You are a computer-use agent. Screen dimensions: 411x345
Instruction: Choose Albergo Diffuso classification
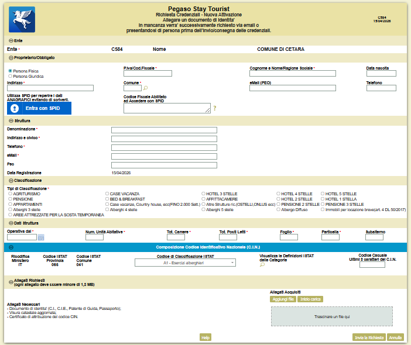(278, 209)
